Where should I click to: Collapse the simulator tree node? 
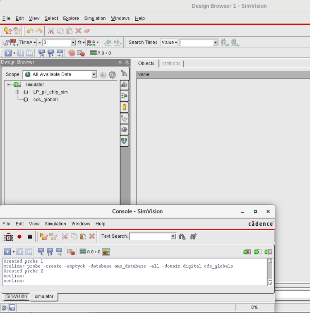[9, 84]
